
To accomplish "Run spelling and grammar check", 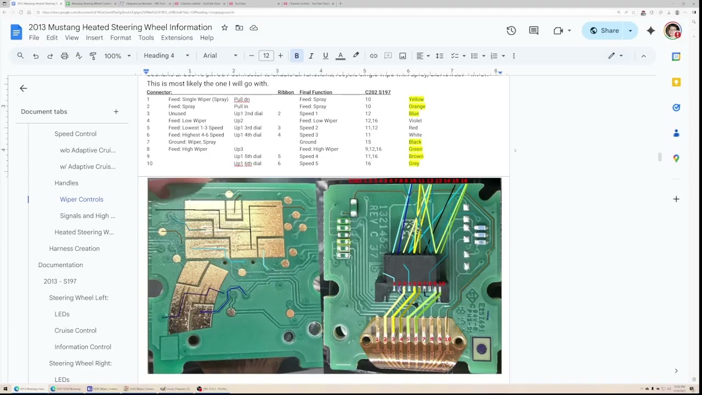I will click(78, 55).
